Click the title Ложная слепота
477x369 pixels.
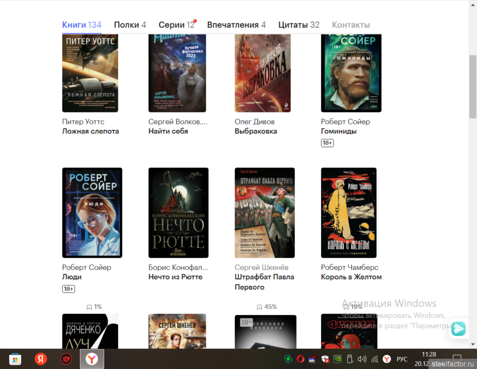90,131
